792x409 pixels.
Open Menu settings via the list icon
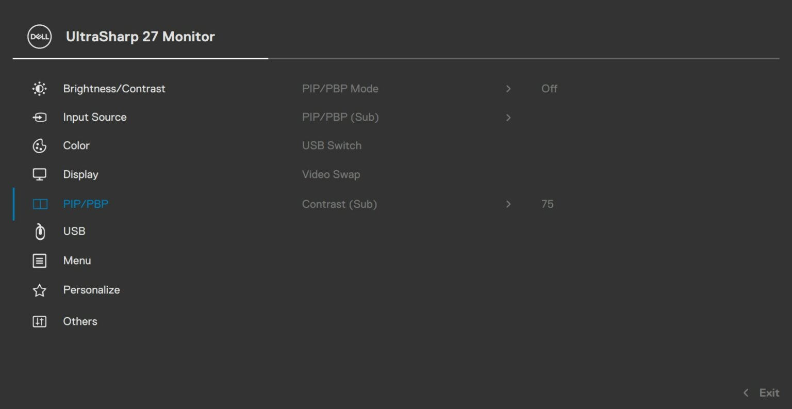pos(39,260)
